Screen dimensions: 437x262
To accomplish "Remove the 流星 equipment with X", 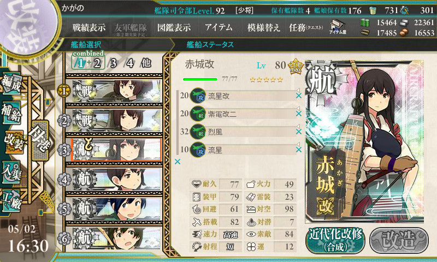I will tap(299, 150).
